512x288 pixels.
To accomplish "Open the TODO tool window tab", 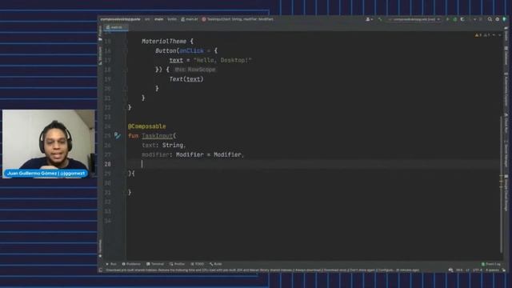I will click(198, 264).
